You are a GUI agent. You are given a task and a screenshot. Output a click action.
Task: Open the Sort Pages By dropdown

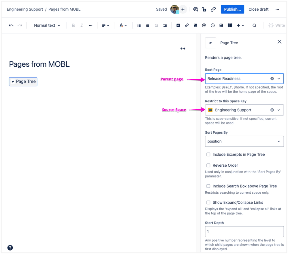click(x=244, y=141)
